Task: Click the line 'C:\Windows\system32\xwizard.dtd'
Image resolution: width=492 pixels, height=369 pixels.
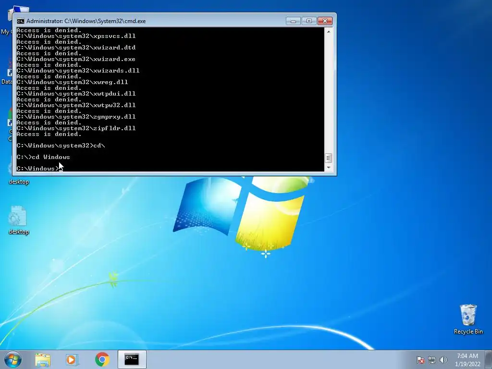Action: click(x=76, y=48)
